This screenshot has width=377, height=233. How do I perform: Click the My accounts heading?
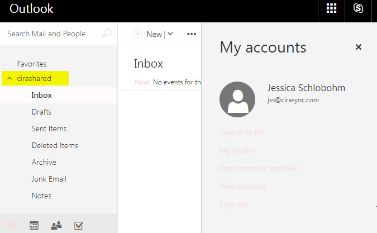pyautogui.click(x=263, y=47)
